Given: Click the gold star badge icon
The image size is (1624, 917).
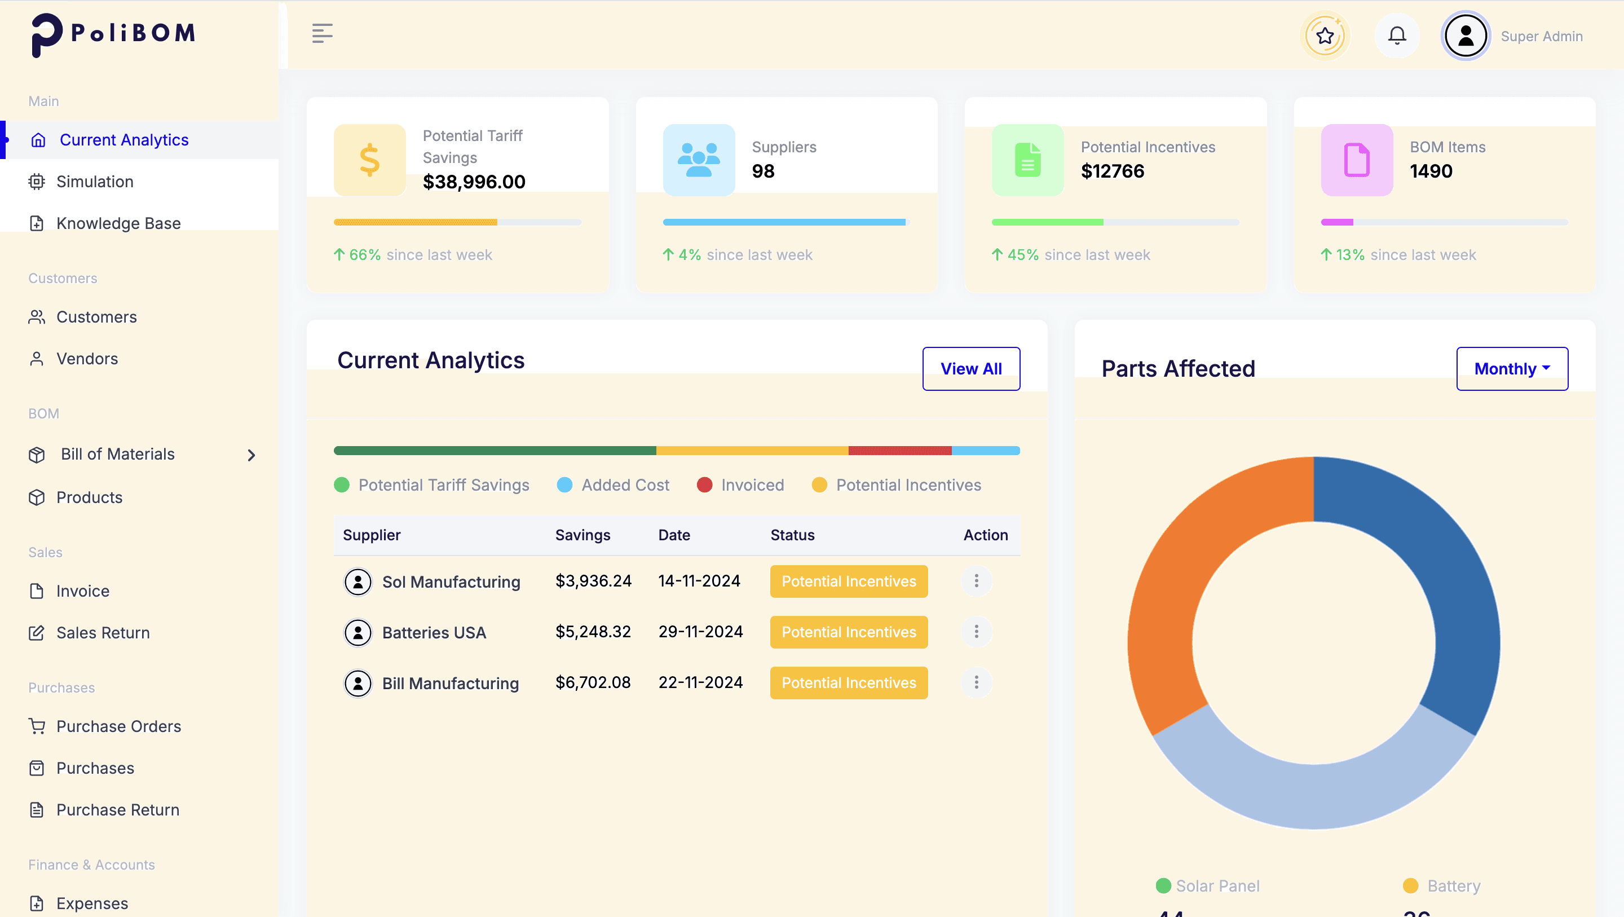Looking at the screenshot, I should (1325, 36).
